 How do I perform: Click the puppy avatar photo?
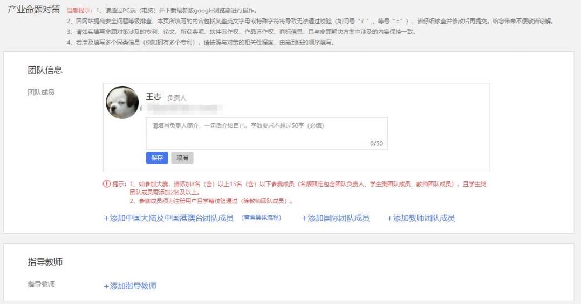122,102
